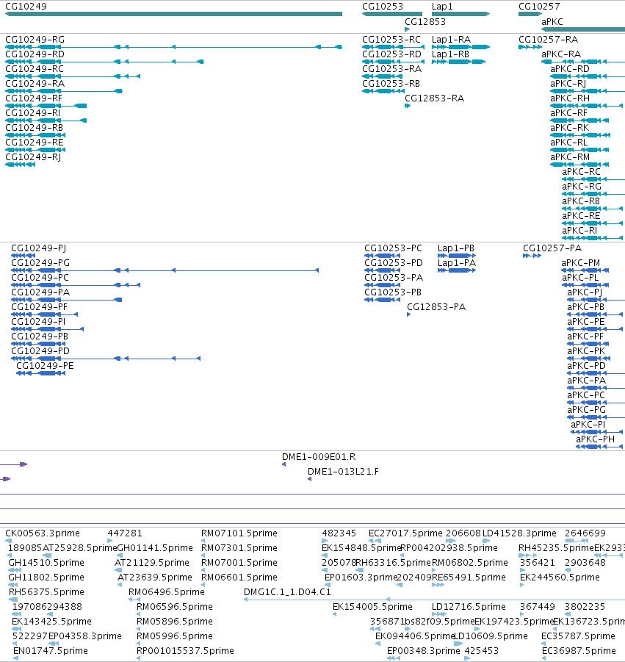This screenshot has width=625, height=662.
Task: Click transcript label aPKC-RA
Action: (561, 54)
